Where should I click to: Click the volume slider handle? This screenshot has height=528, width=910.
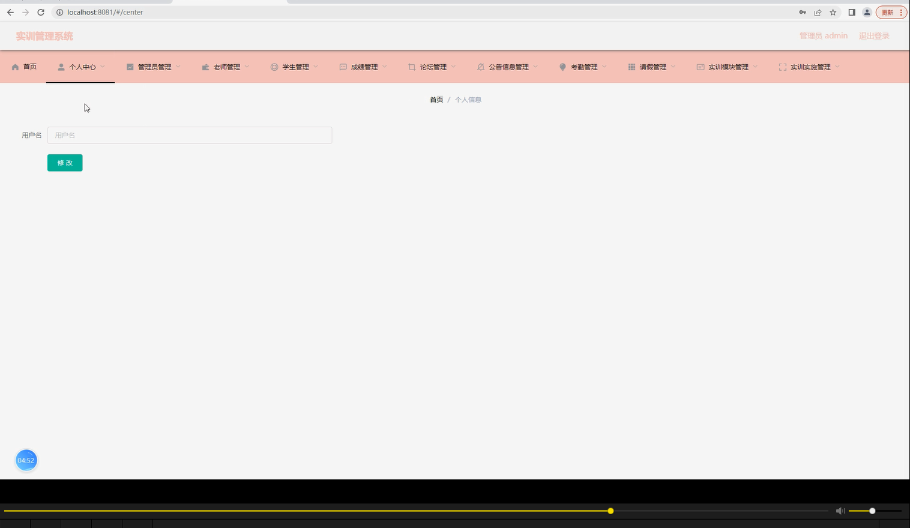[872, 511]
